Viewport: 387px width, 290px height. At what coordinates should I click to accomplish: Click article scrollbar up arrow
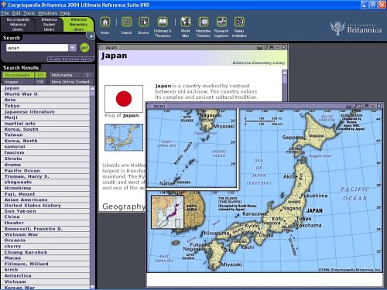285,73
